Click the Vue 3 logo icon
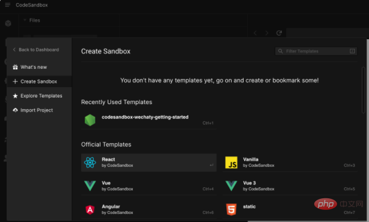369x222 pixels. click(x=231, y=186)
